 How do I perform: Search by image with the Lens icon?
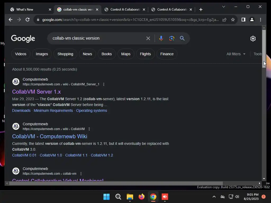(x=171, y=38)
